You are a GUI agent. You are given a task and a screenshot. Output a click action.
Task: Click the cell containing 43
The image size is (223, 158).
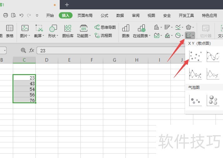pyautogui.click(x=24, y=83)
